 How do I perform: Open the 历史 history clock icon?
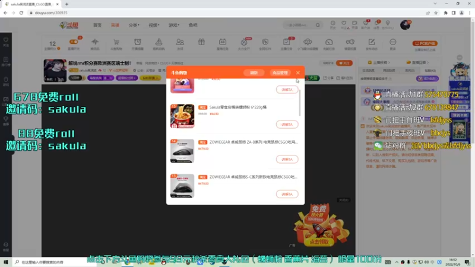[x=333, y=24]
